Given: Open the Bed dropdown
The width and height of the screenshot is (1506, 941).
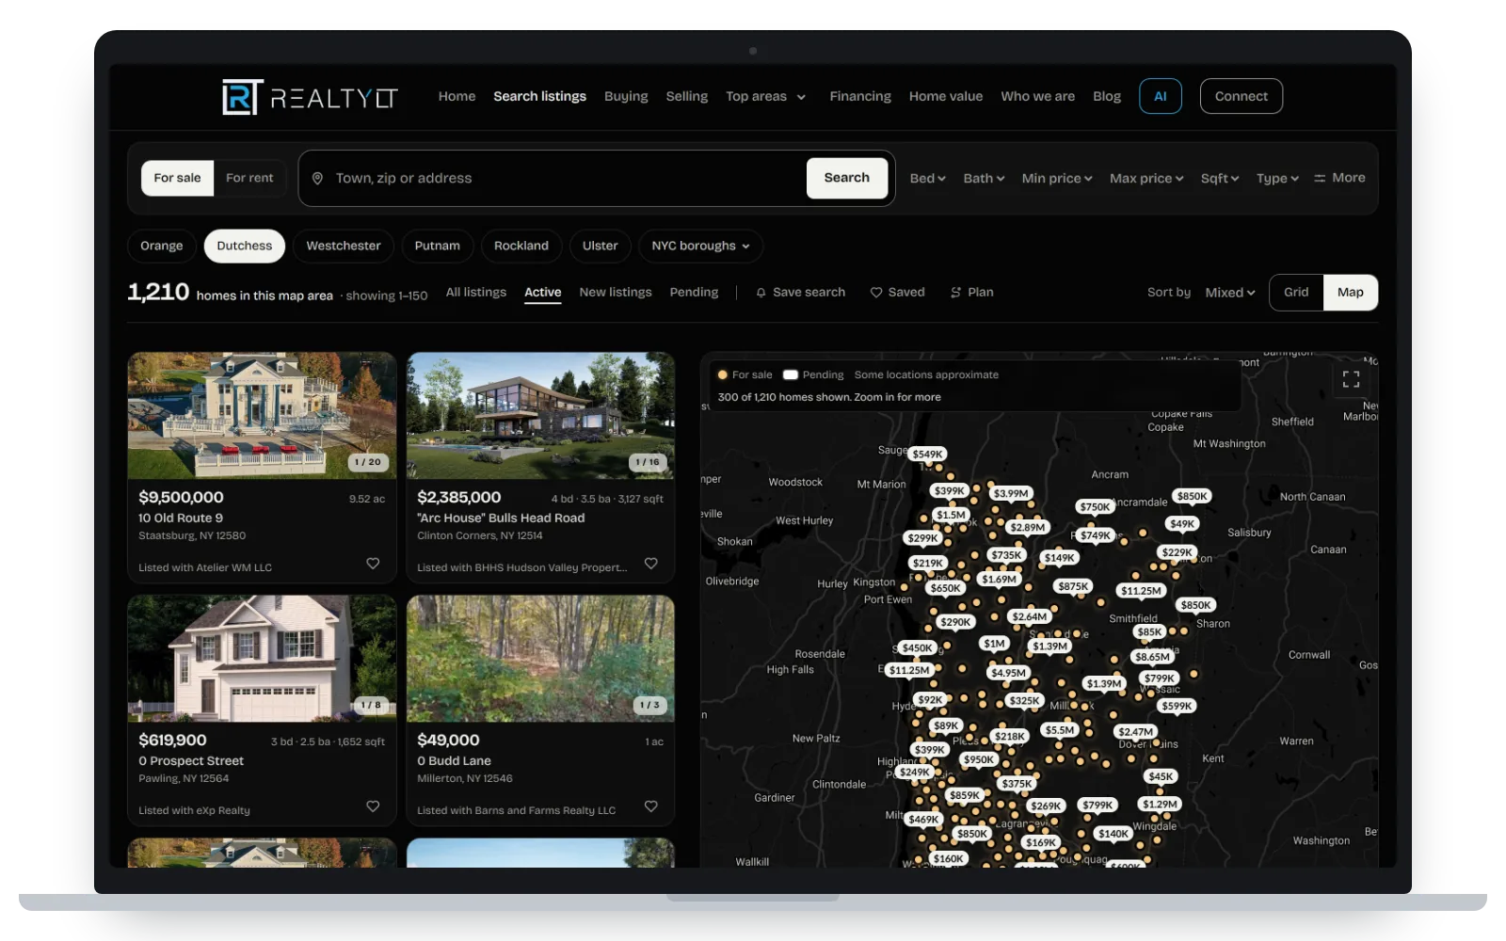Looking at the screenshot, I should (x=927, y=179).
